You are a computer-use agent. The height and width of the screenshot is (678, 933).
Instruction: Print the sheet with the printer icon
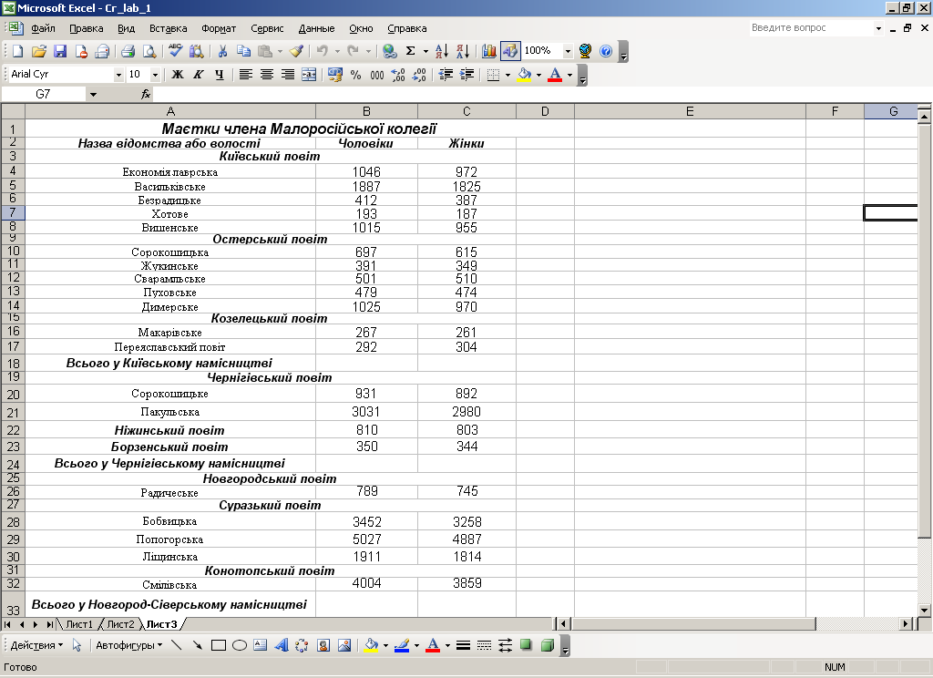click(128, 51)
